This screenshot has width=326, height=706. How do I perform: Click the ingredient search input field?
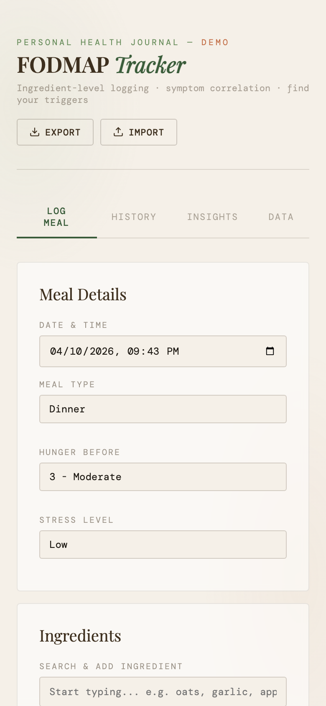pos(163,691)
